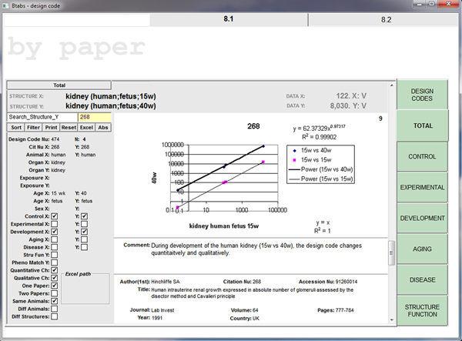Toggle the Development Y checkbox
The width and height of the screenshot is (462, 341).
point(84,232)
